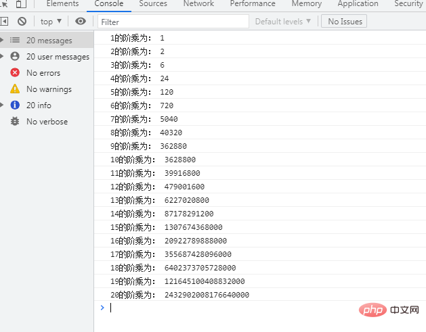The height and width of the screenshot is (332, 426).
Task: Click the log value 5040
Action: pos(169,119)
